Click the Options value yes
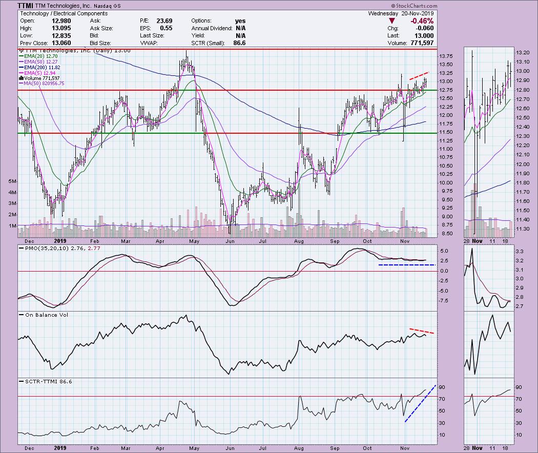 240,21
